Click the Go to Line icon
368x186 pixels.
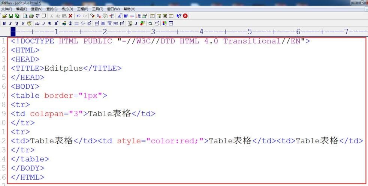[111, 16]
